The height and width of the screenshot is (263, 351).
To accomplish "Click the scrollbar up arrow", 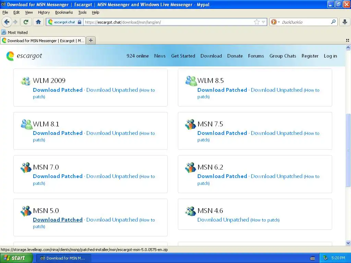I will [348, 47].
